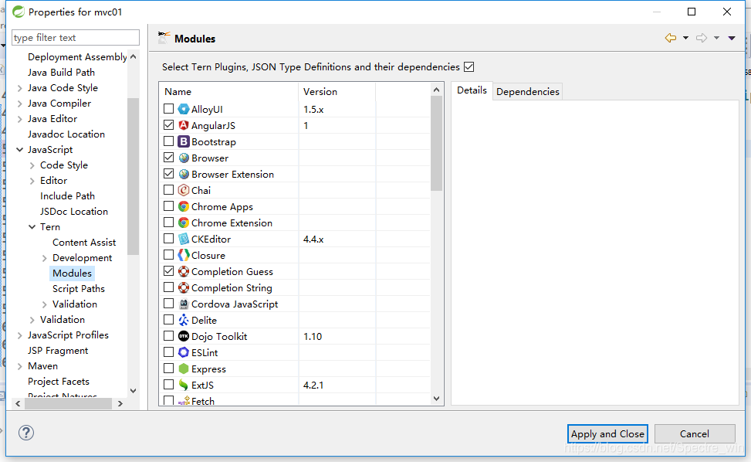This screenshot has height=462, width=751.
Task: Click the AlloyUI module icon
Action: coord(184,109)
